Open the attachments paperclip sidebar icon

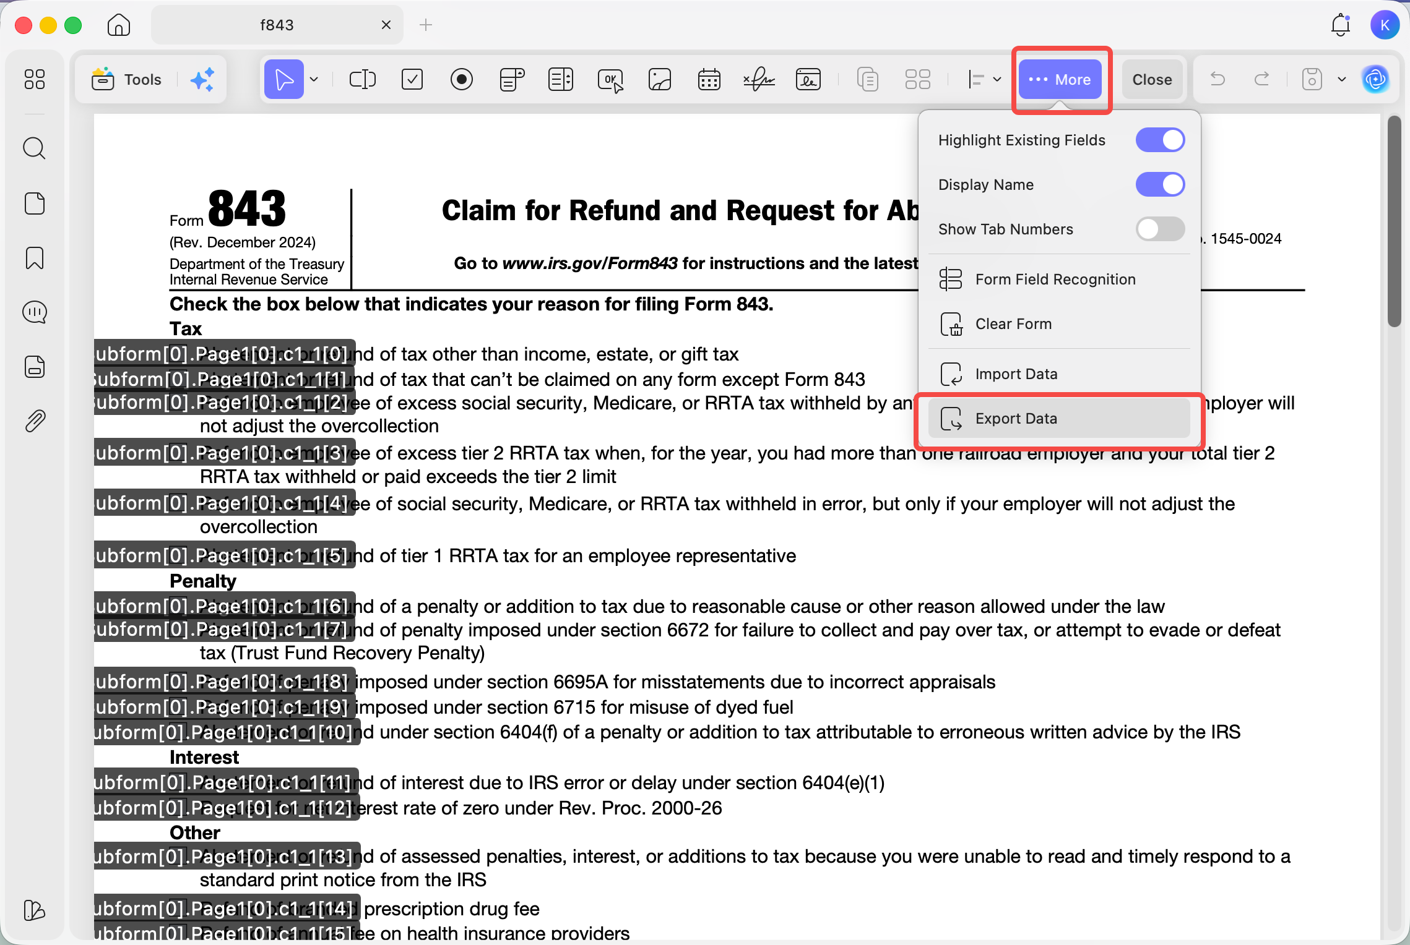[x=35, y=421]
